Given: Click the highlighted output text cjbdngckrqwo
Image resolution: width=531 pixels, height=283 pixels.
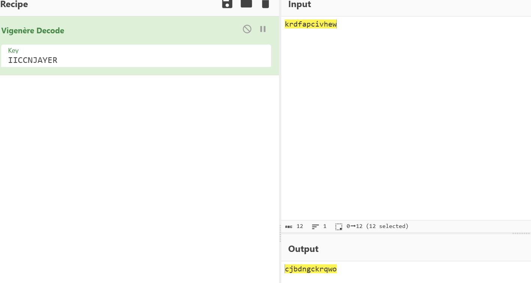Looking at the screenshot, I should [310, 269].
